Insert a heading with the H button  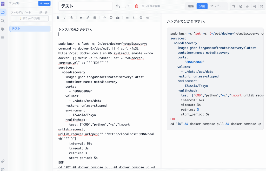click(81, 18)
